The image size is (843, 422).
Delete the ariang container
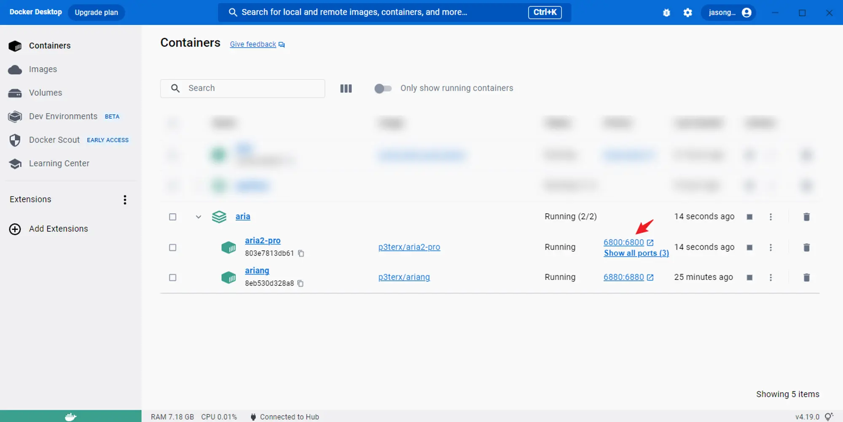tap(806, 277)
